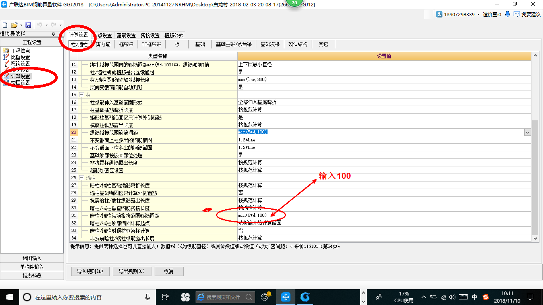Open the Internet Explorer search box on the taskbar
Image resolution: width=543 pixels, height=305 pixels.
pyautogui.click(x=225, y=297)
